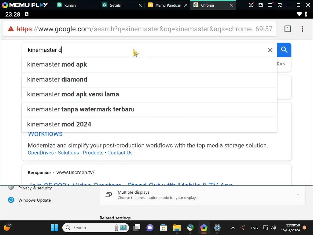
Task: Click the blue search magnifier button
Action: coord(284,50)
